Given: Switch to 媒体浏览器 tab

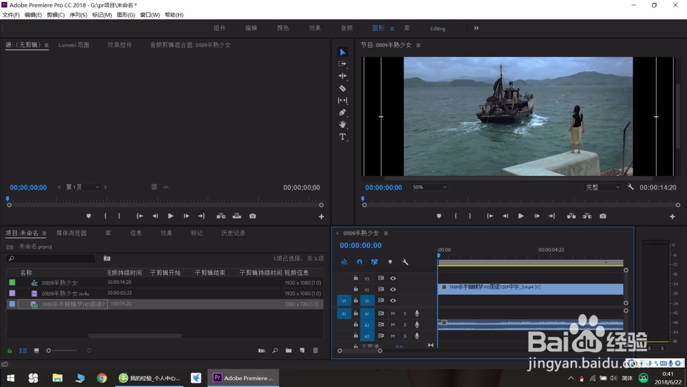Looking at the screenshot, I should 71,233.
